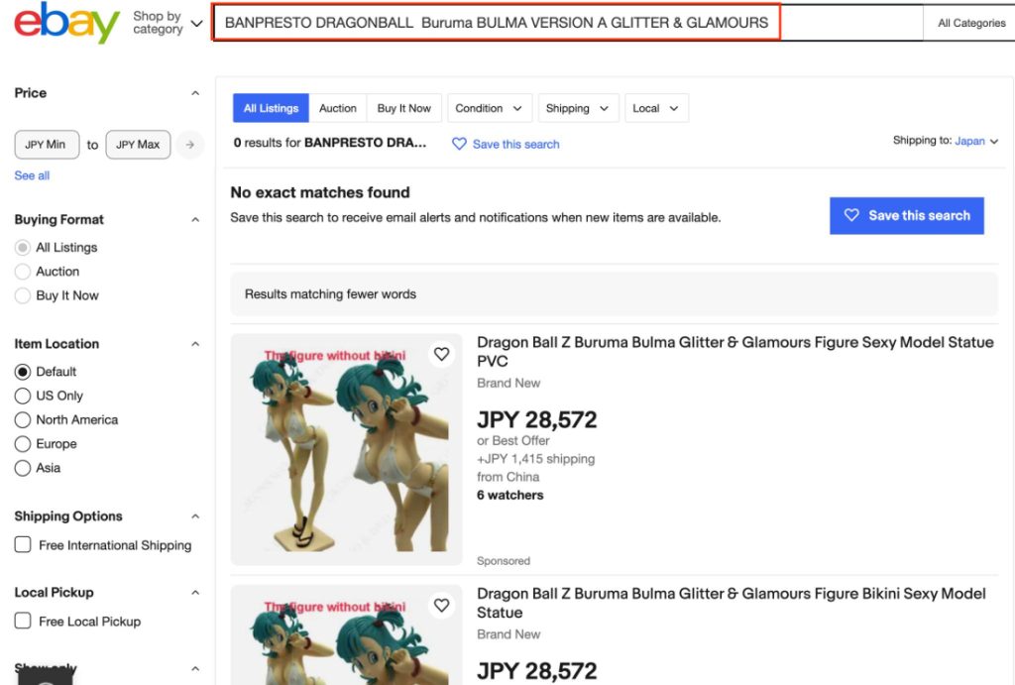Click the eBay logo

pyautogui.click(x=66, y=24)
